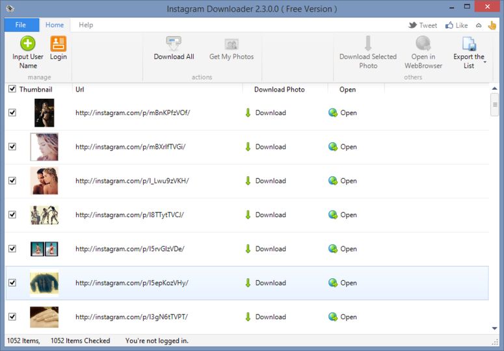Click globe open icon for I5rvGlzVDe
This screenshot has width=504, height=351.
click(333, 249)
